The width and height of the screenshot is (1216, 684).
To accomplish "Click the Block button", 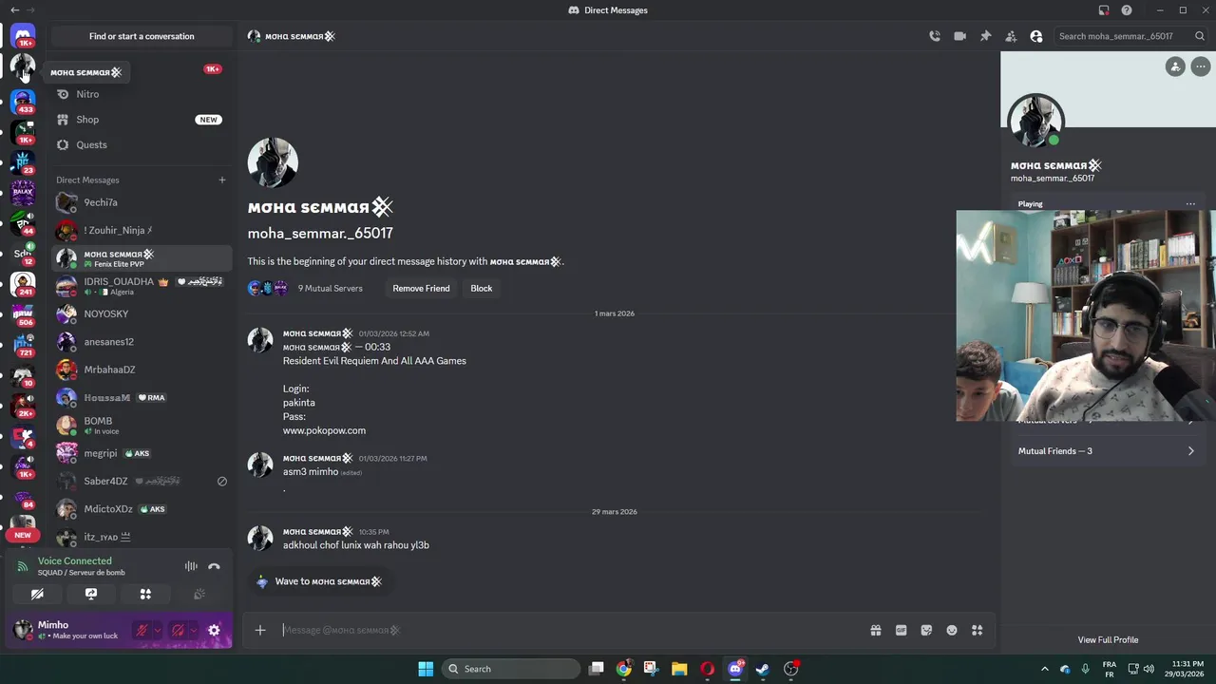I will click(482, 288).
